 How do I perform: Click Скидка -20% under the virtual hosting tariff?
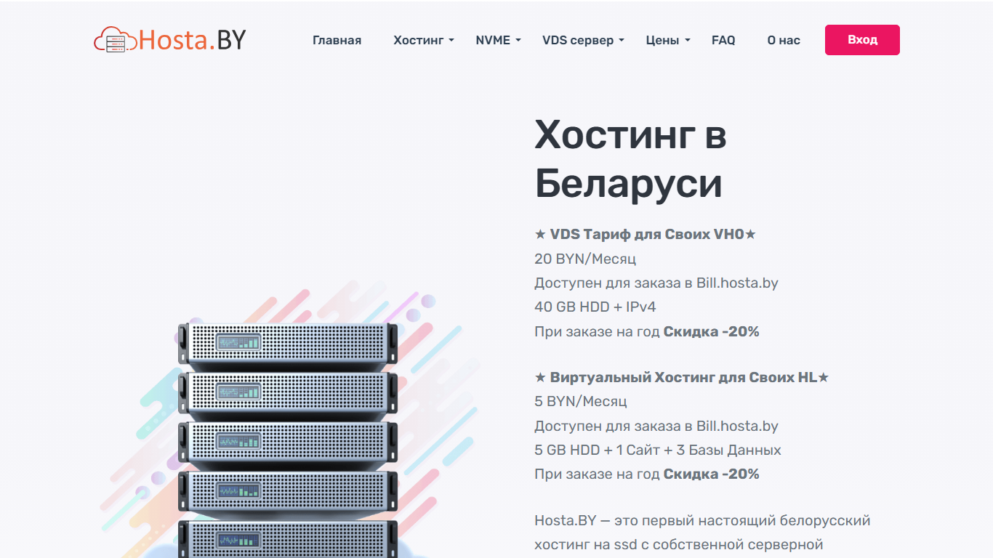pos(711,474)
